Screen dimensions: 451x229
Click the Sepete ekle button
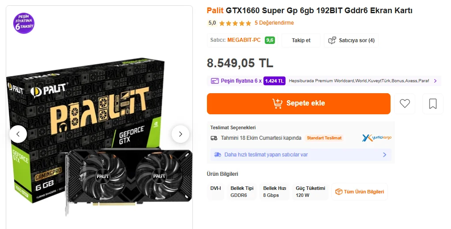(x=299, y=104)
